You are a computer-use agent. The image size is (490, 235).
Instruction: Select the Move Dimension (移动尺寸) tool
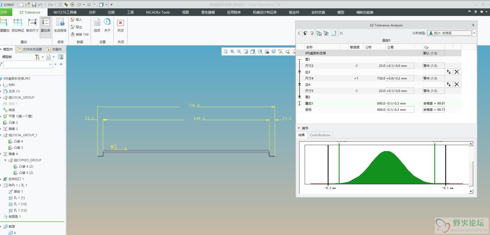32,25
